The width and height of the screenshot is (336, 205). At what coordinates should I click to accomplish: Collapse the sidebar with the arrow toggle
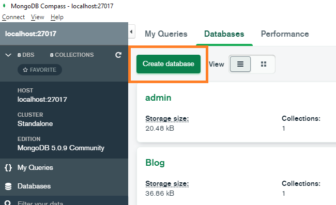click(x=131, y=31)
